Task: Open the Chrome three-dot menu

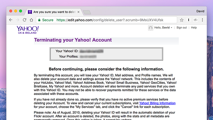Action: 202,20
